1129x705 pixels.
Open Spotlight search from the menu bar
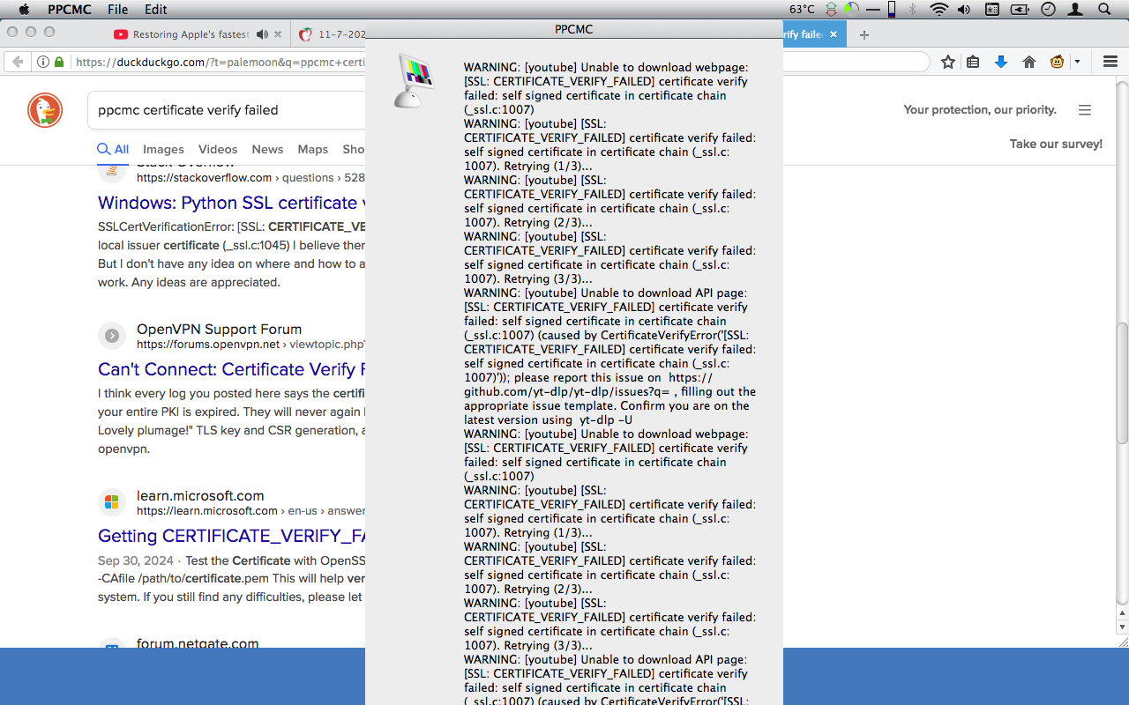[x=1105, y=9]
